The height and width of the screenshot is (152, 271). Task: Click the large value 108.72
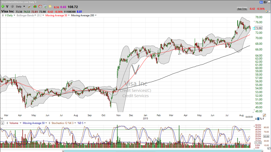click(x=73, y=7)
